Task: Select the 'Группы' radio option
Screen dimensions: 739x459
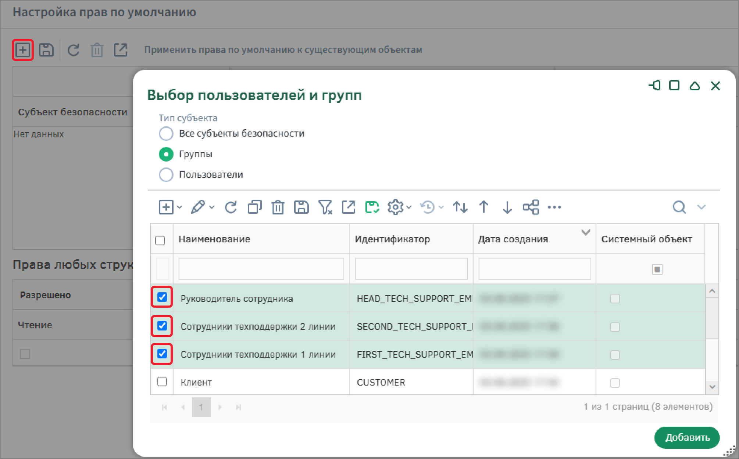Action: point(166,154)
